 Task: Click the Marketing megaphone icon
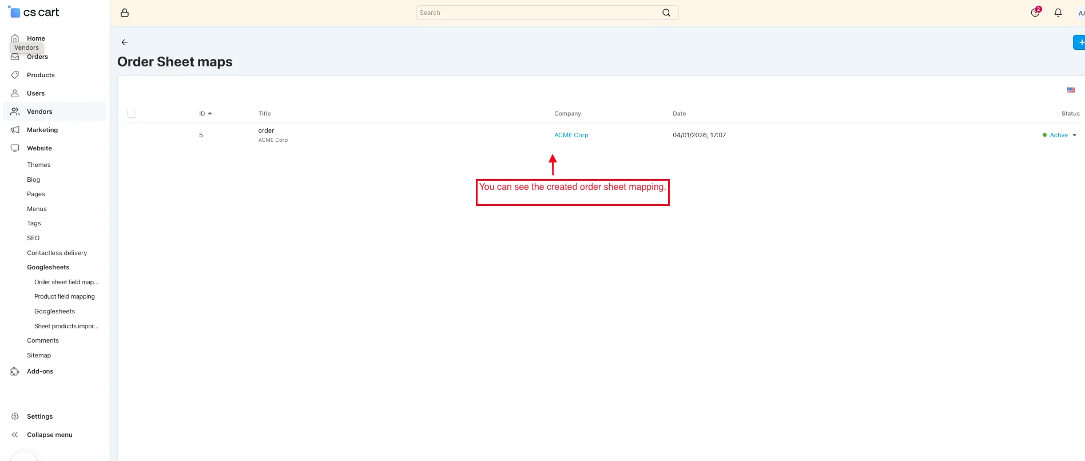pyautogui.click(x=15, y=130)
